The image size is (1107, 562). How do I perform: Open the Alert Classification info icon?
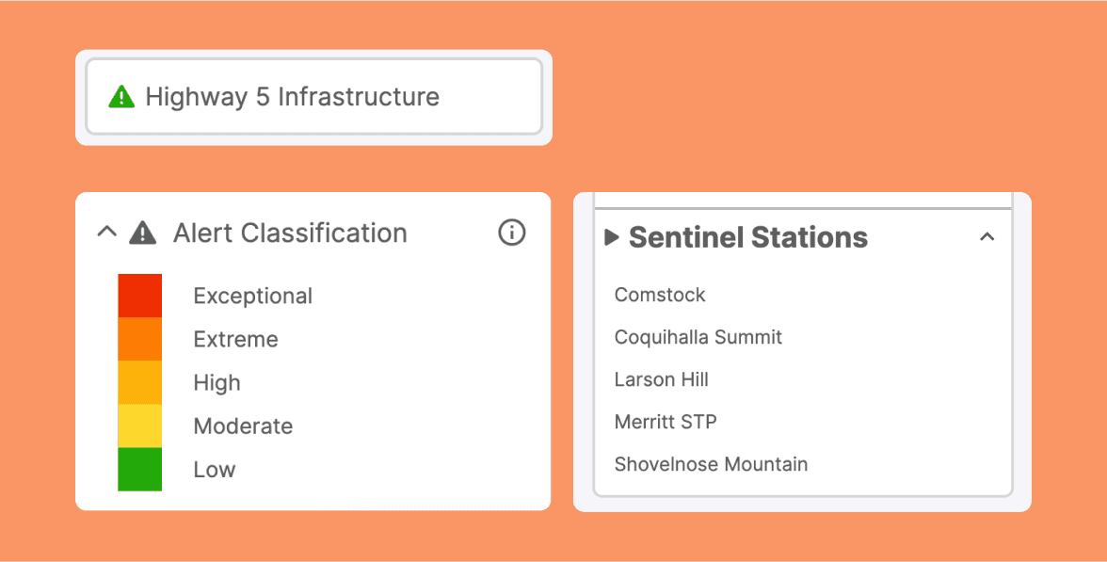[x=511, y=233]
